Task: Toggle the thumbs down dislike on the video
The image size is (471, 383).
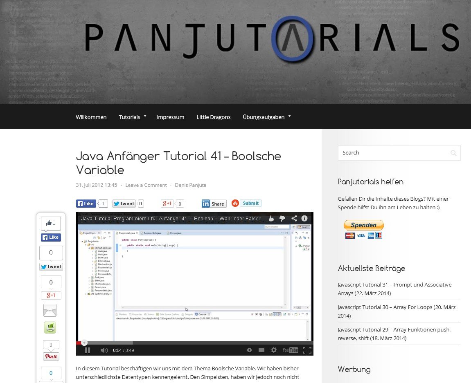Action: point(282,219)
